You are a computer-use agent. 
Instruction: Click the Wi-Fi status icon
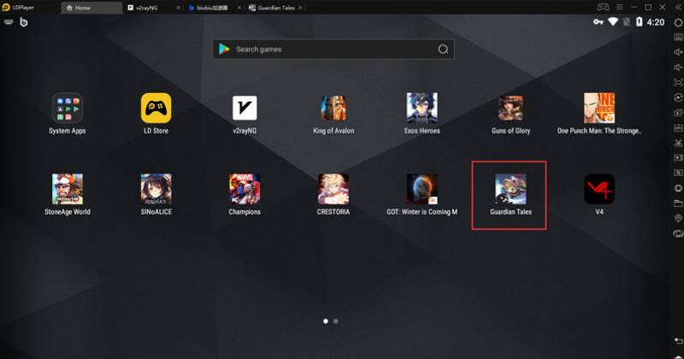[x=613, y=22]
